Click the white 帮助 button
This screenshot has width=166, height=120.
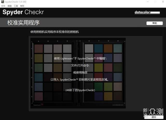click(155, 23)
